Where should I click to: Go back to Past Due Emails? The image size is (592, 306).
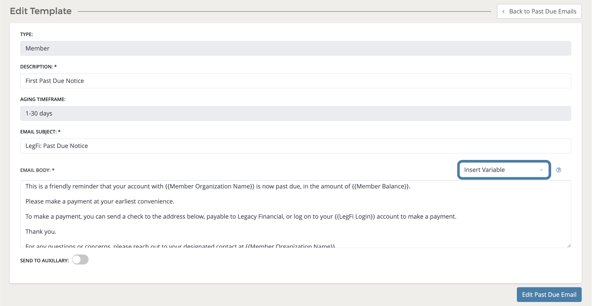(539, 12)
